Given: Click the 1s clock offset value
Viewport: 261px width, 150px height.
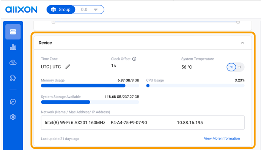Looking at the screenshot, I should (x=113, y=66).
